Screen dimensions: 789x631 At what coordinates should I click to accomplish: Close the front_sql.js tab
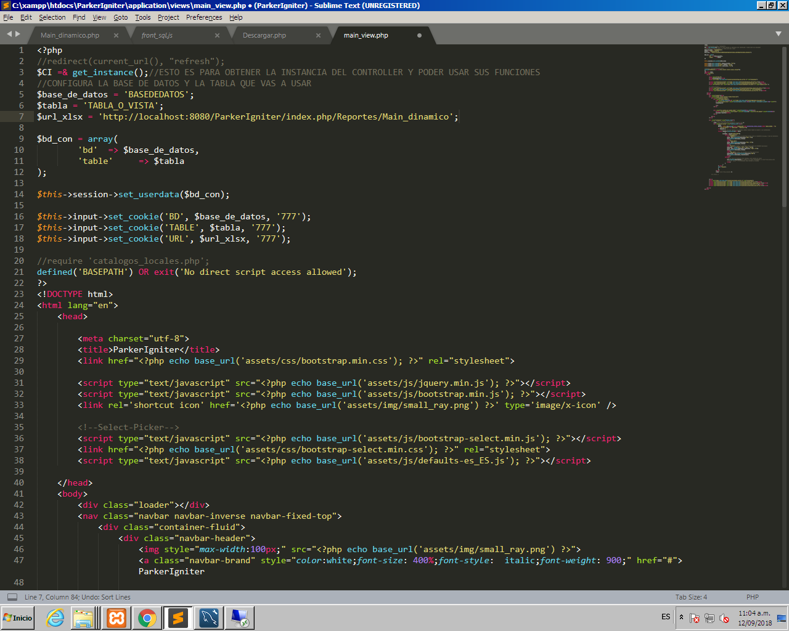click(217, 36)
